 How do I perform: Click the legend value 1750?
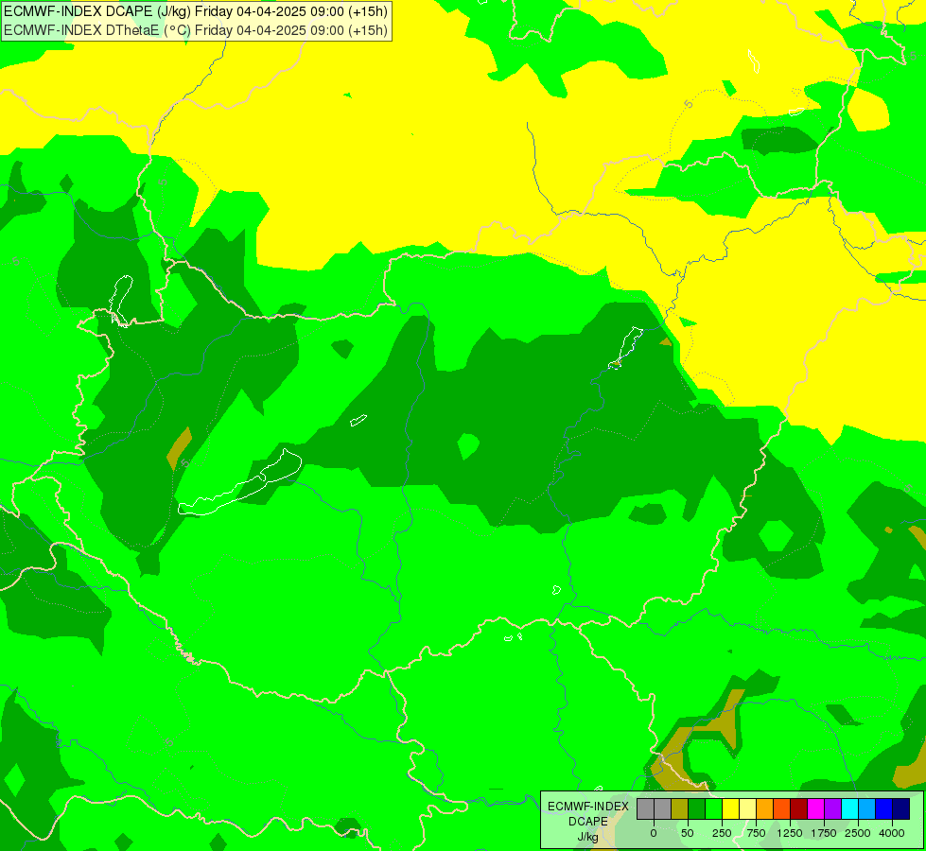[824, 833]
